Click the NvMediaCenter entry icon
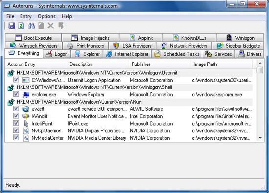This screenshot has height=193, width=269. tap(26, 138)
